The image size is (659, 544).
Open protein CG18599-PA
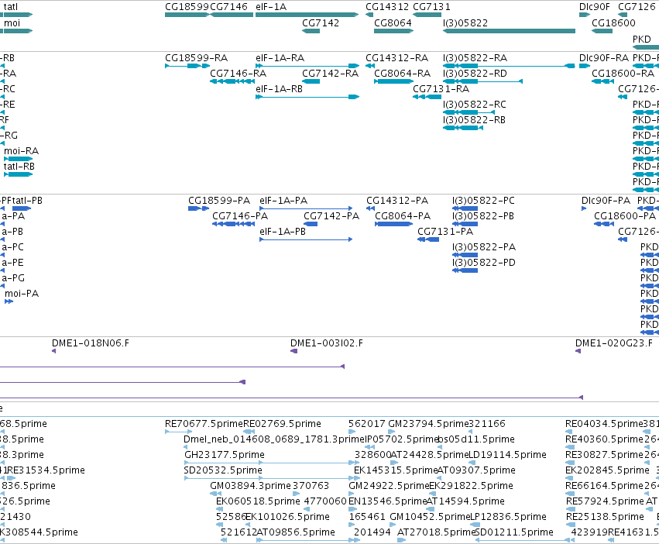[x=219, y=201]
